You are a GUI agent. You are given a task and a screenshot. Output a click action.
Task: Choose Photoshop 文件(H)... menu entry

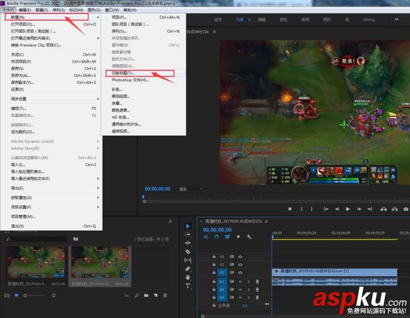tap(143, 80)
